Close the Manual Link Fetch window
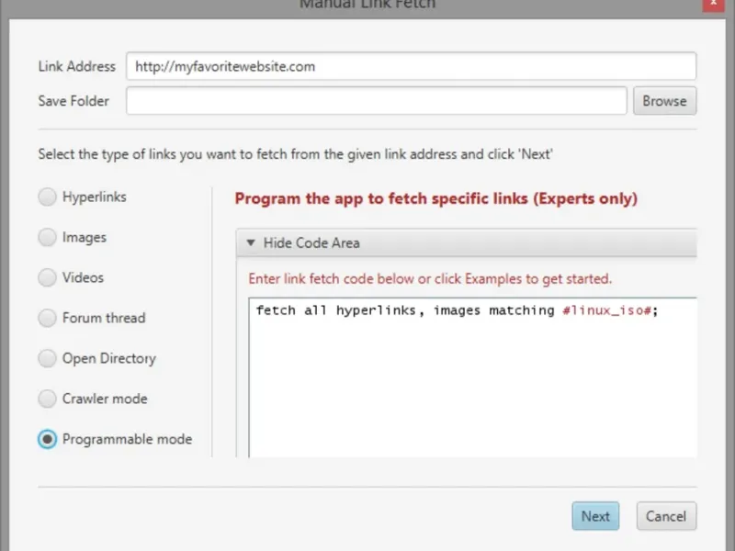The image size is (735, 551). [713, 5]
